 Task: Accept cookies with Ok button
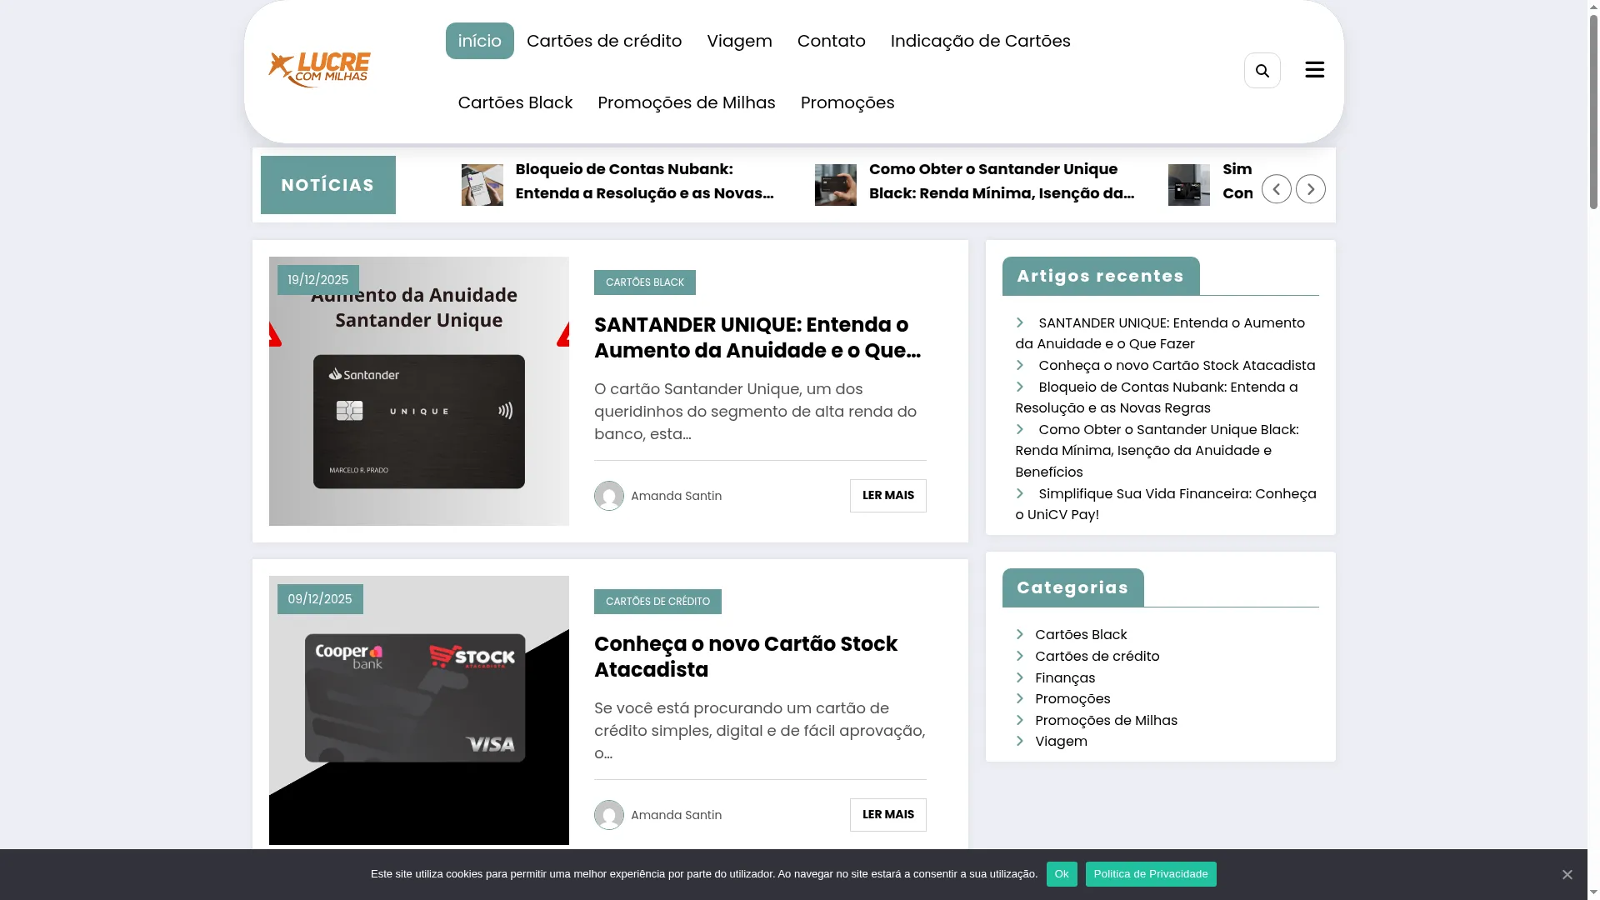(1062, 874)
